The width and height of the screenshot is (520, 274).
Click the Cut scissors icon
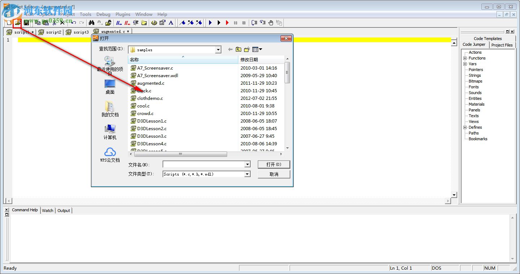coord(54,23)
